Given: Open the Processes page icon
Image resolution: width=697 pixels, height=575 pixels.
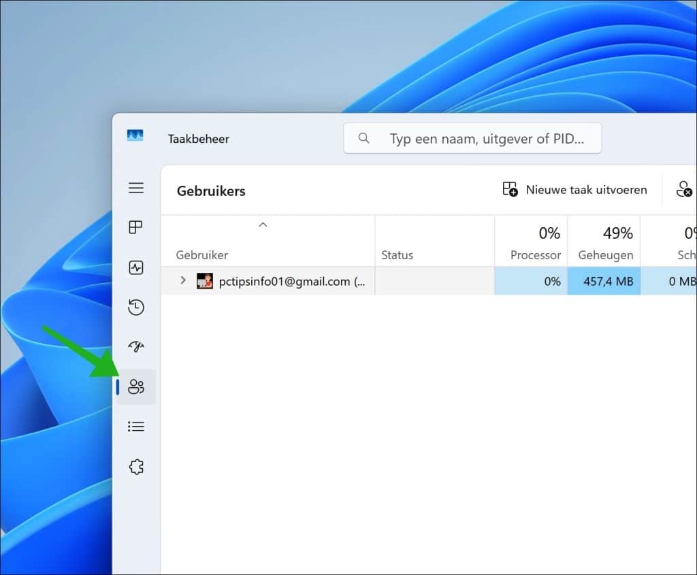Looking at the screenshot, I should click(x=136, y=227).
